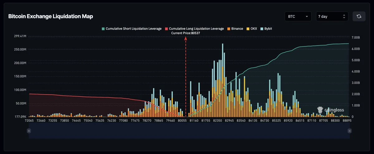Click the red Long Liquidation legend swatch
This screenshot has height=154, width=374.
pos(166,29)
